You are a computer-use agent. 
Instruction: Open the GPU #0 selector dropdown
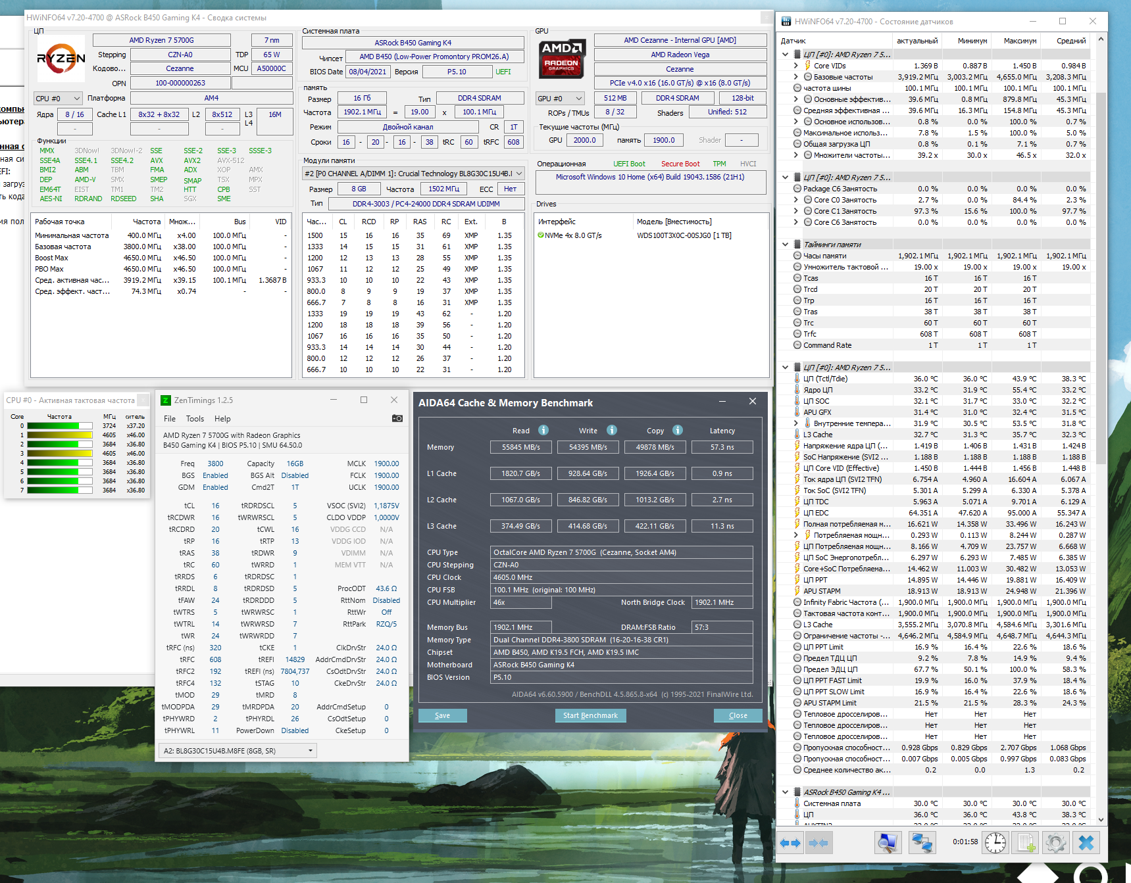point(560,99)
